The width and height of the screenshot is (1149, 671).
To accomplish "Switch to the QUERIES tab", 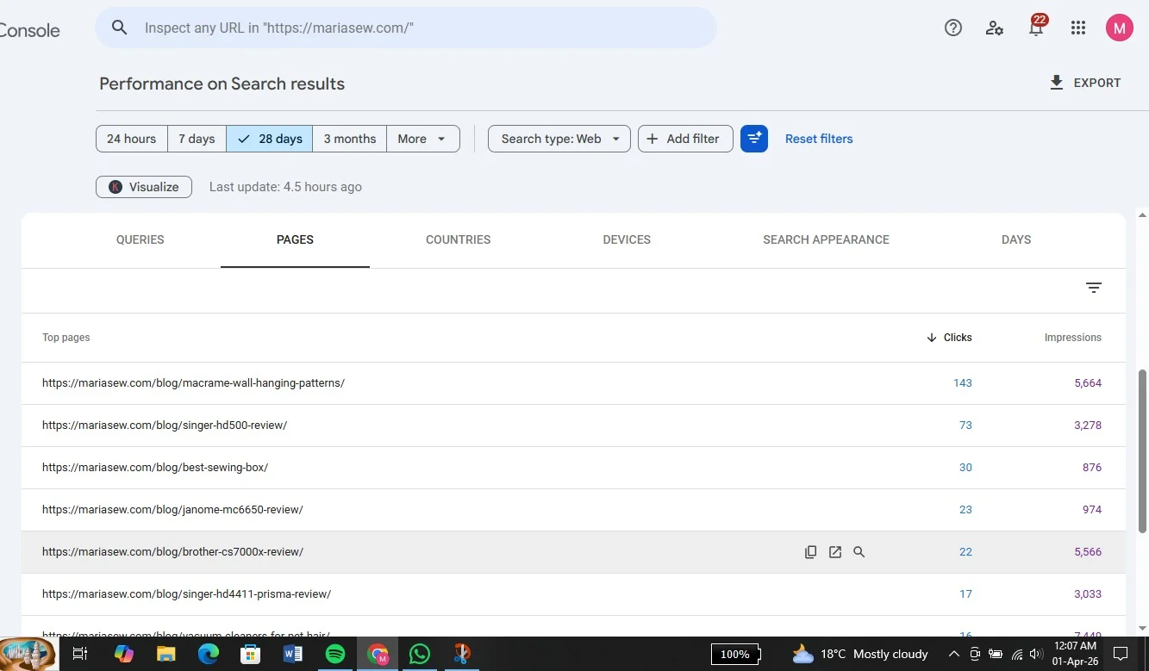I will tap(141, 240).
